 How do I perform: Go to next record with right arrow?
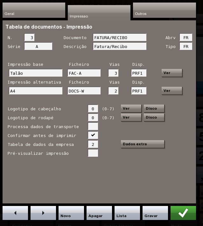point(43,213)
